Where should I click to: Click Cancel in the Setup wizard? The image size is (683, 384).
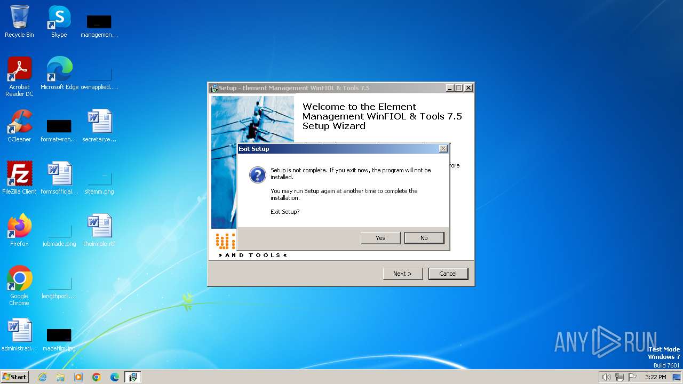pyautogui.click(x=448, y=274)
